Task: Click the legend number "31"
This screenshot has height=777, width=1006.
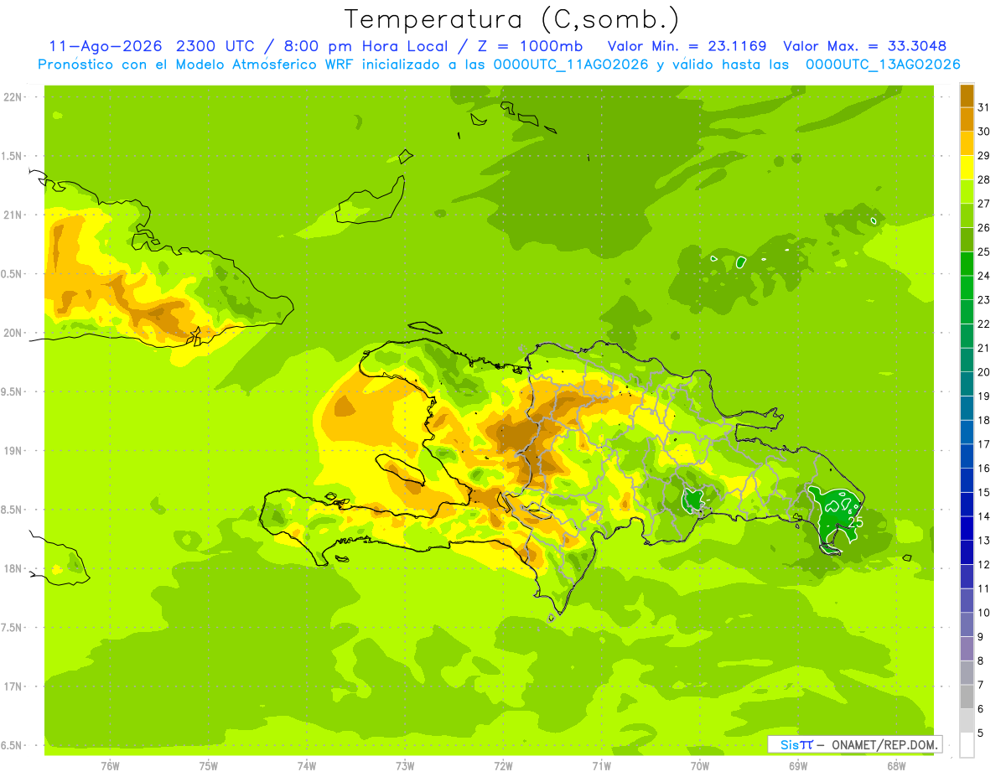Action: pyautogui.click(x=984, y=106)
